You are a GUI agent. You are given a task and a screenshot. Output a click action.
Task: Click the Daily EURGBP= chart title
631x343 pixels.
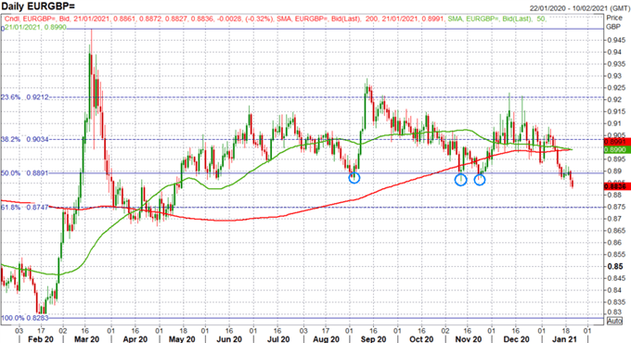(38, 6)
